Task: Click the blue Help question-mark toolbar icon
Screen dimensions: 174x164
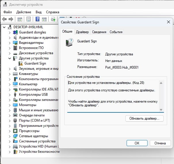Action: tap(37, 19)
